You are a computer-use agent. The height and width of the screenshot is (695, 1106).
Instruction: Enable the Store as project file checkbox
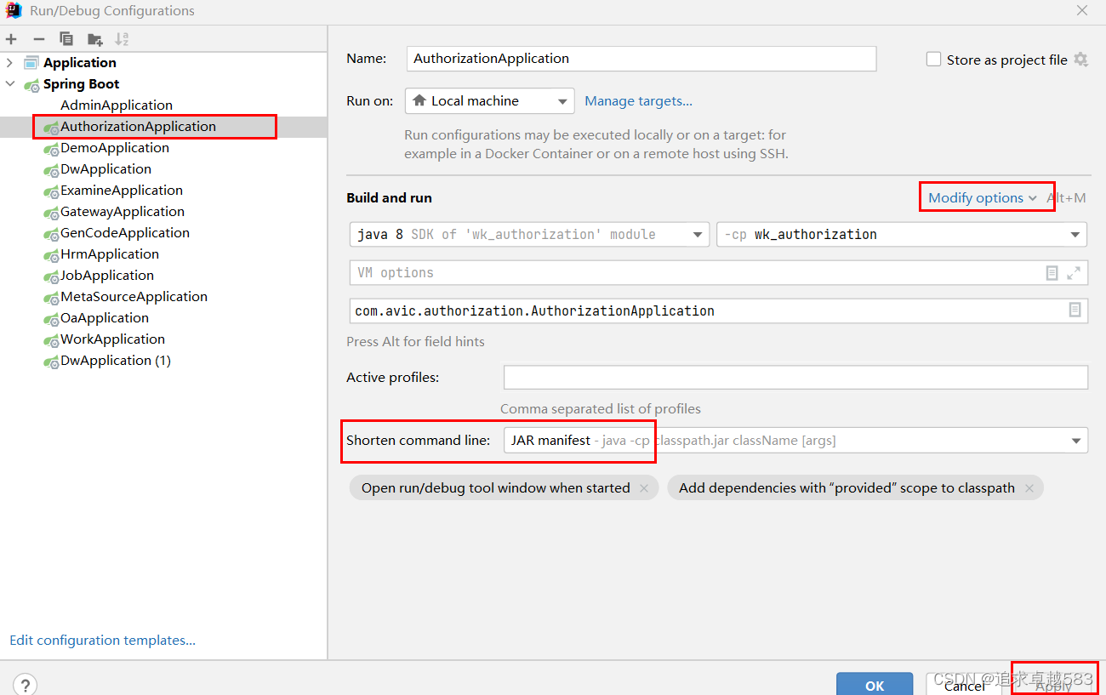(x=933, y=59)
